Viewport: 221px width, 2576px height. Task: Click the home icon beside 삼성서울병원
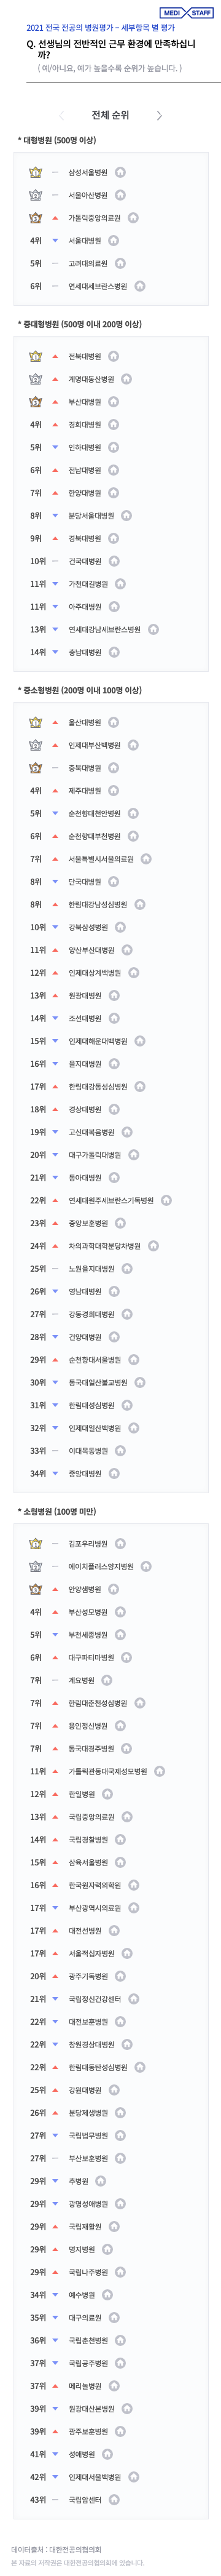(120, 172)
